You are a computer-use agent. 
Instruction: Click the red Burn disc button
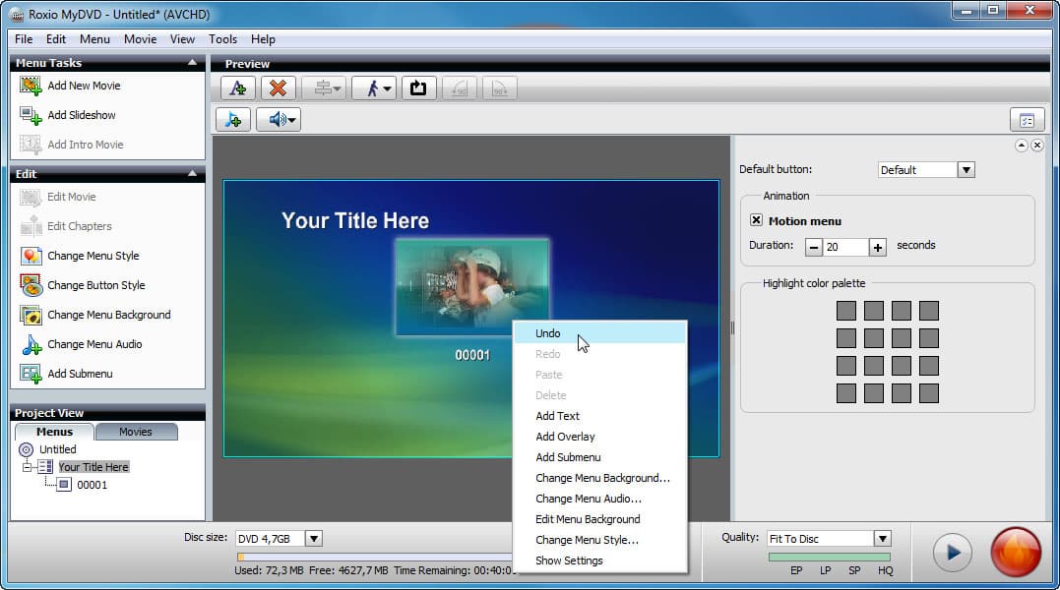[x=1016, y=553]
